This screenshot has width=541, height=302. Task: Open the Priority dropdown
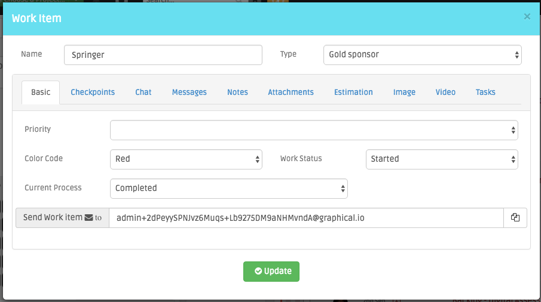(x=314, y=130)
